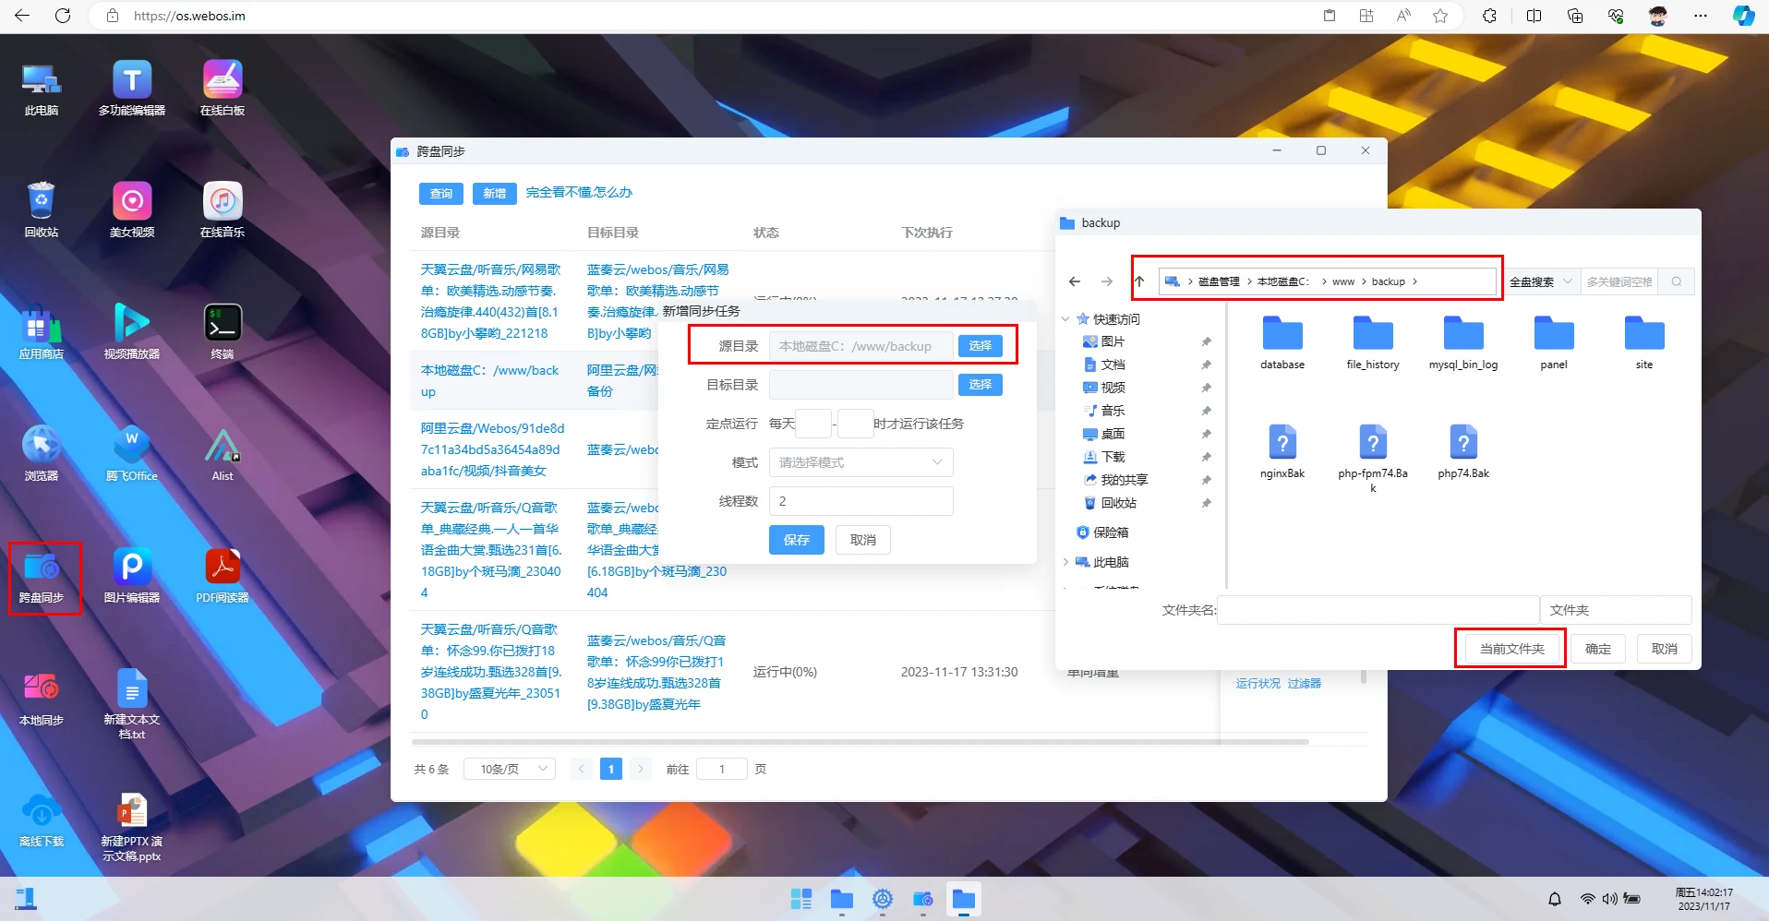Open the 在线白板 desktop app

coord(223,88)
